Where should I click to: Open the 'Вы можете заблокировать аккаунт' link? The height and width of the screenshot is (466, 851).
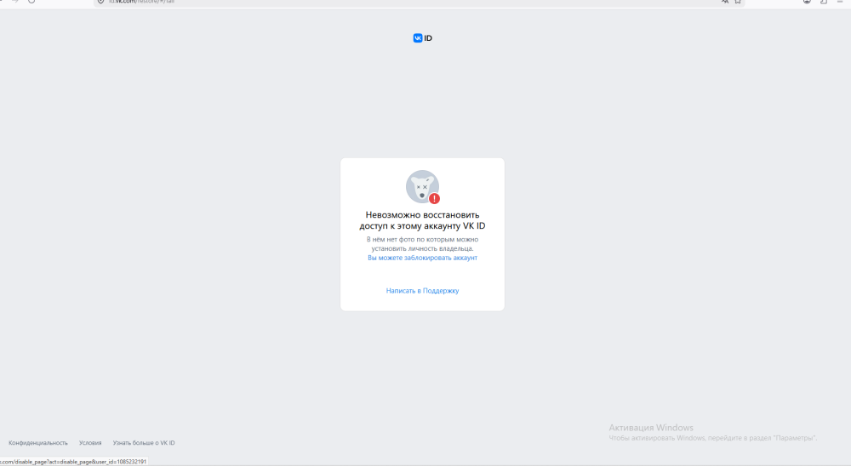click(x=422, y=258)
